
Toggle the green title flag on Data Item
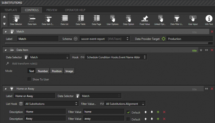tap(194, 51)
